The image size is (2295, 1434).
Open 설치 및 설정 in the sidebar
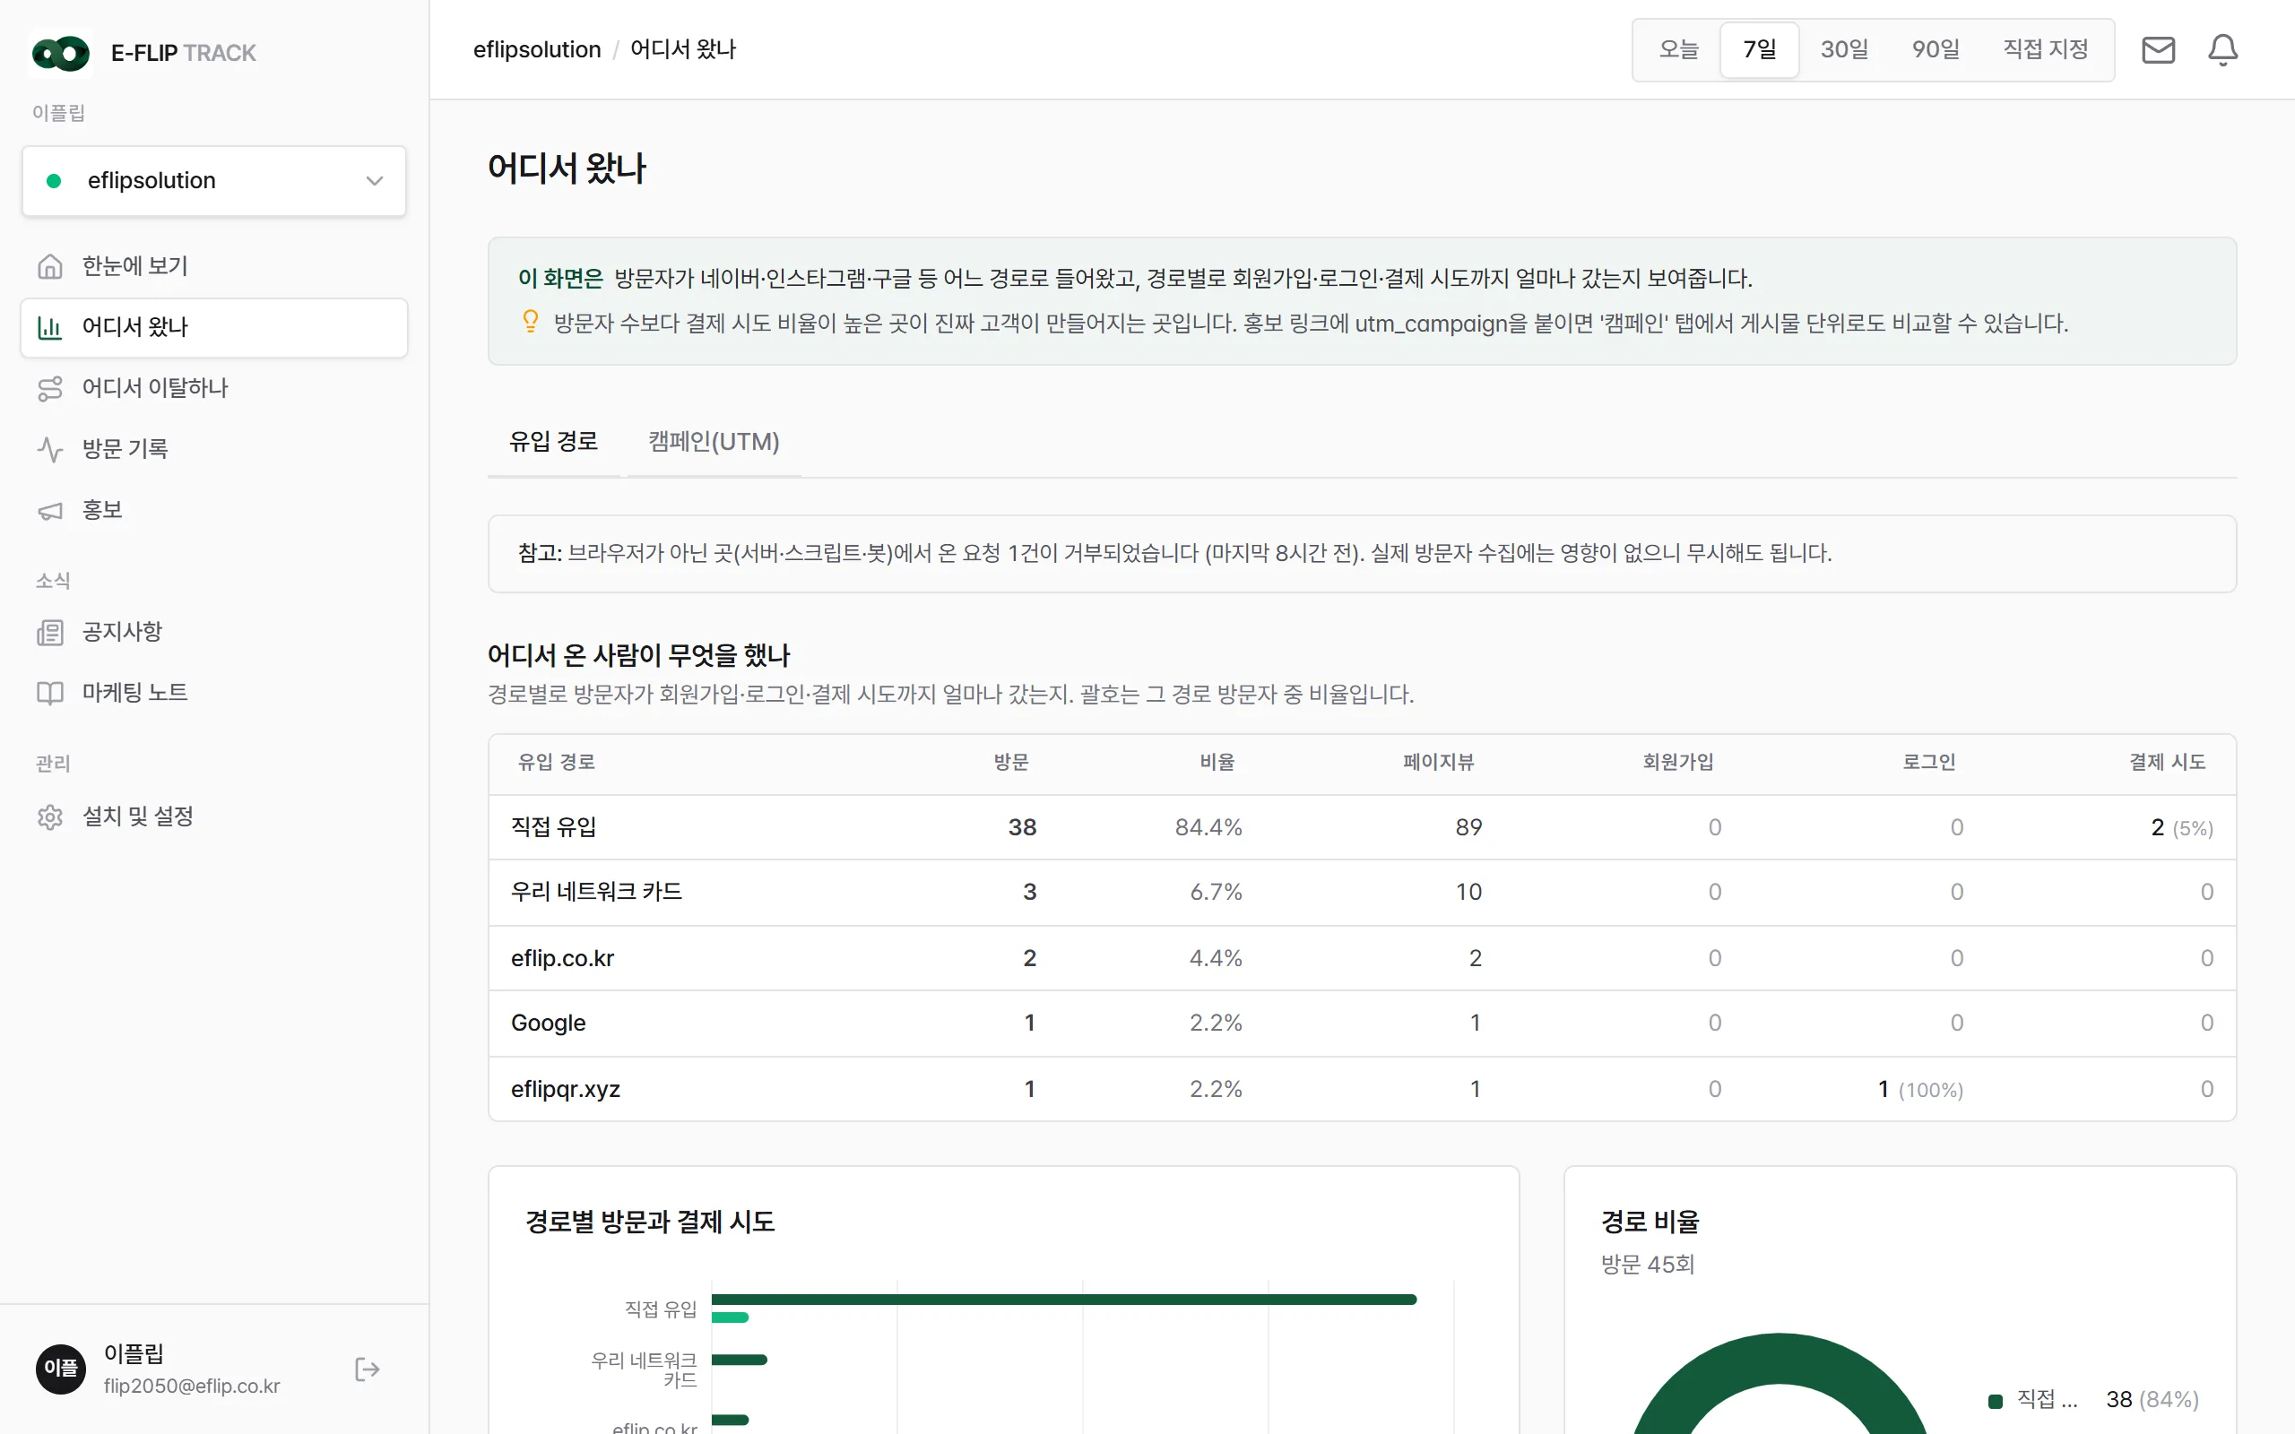point(214,817)
